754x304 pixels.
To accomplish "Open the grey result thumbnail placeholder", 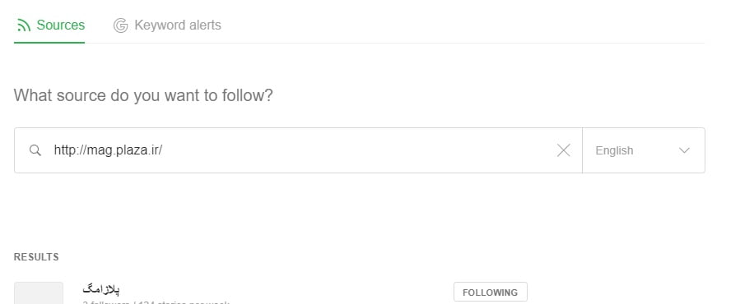I will point(39,293).
